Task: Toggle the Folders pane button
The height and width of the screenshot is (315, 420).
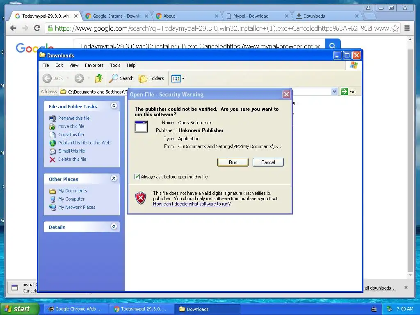Action: [x=151, y=78]
